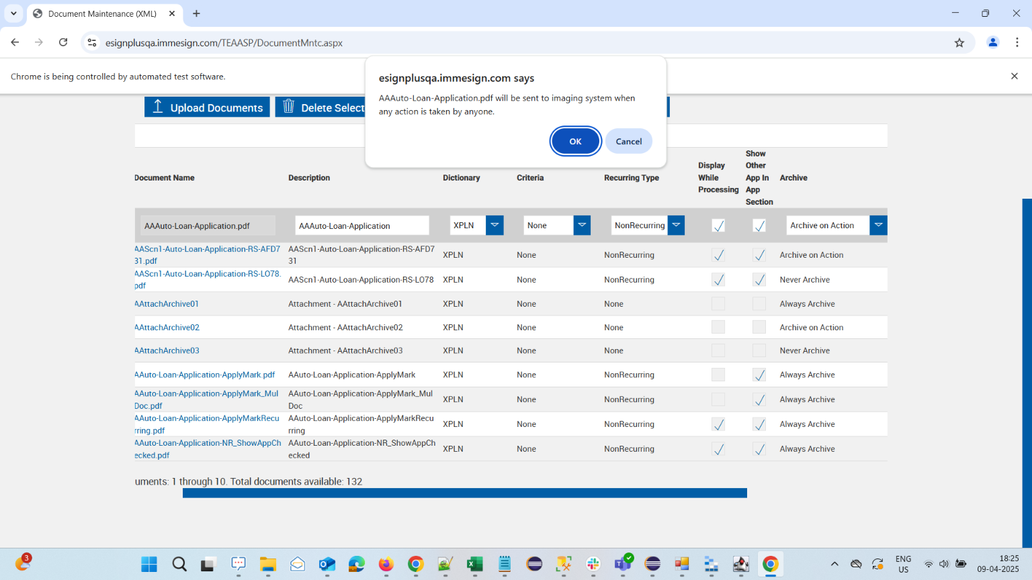This screenshot has width=1032, height=580.
Task: Expand the tab search chevron
Action: coord(13,13)
